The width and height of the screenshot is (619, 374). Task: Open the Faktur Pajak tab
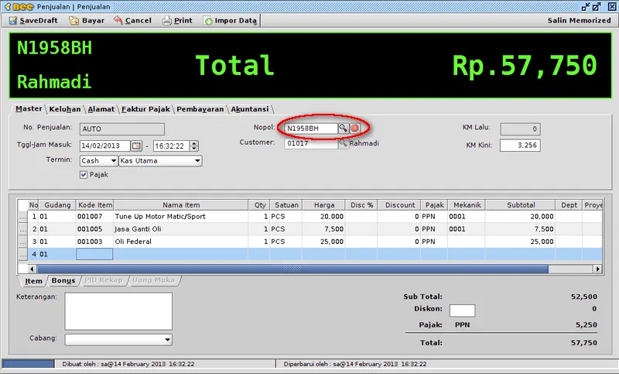coord(145,109)
